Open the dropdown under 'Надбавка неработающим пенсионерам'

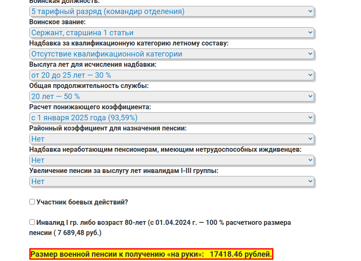pyautogui.click(x=171, y=160)
